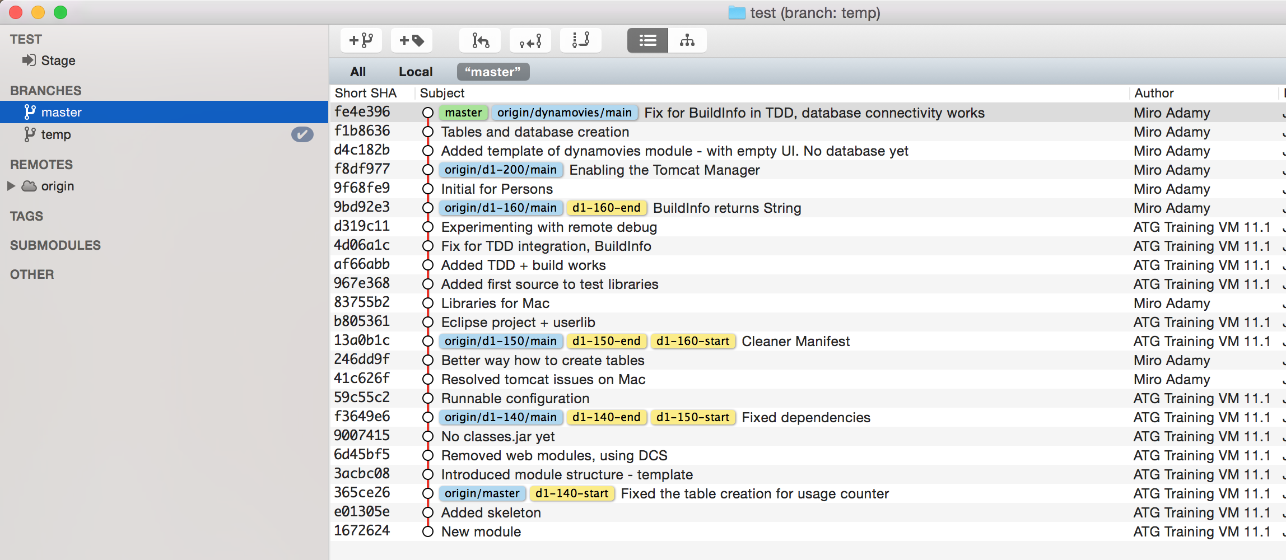
Task: Create a new branch with the branch icon
Action: [361, 40]
